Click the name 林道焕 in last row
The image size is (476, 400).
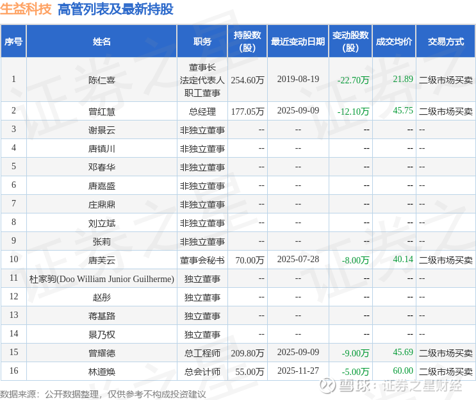pos(102,372)
